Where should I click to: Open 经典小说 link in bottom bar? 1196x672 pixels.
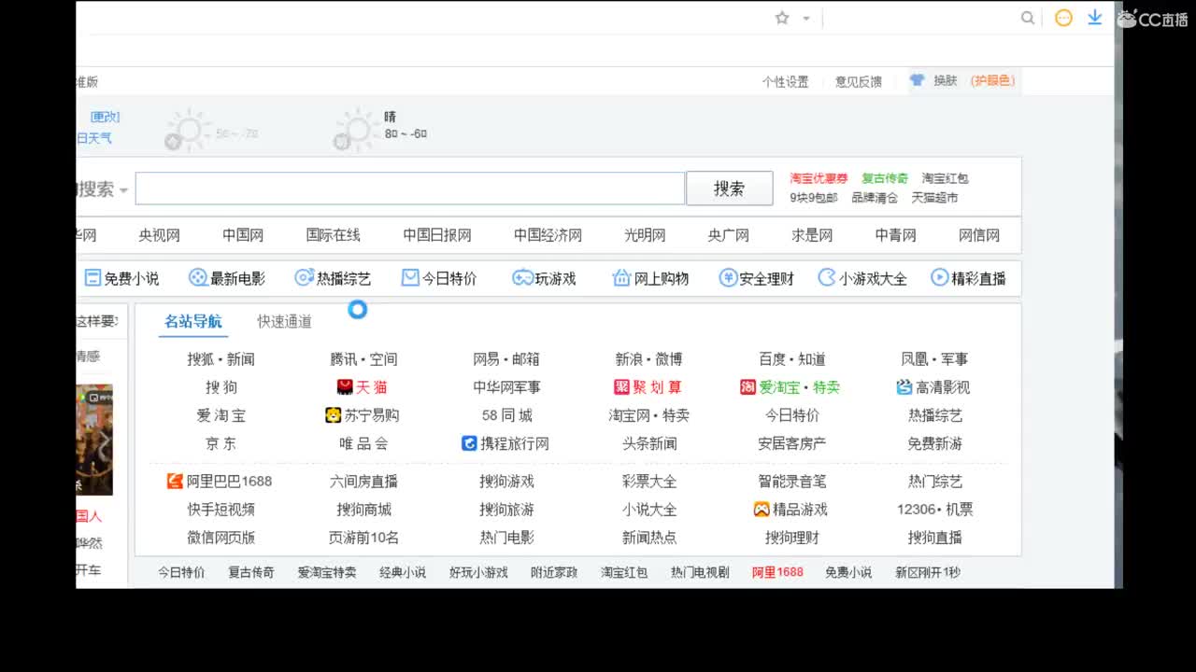[403, 572]
